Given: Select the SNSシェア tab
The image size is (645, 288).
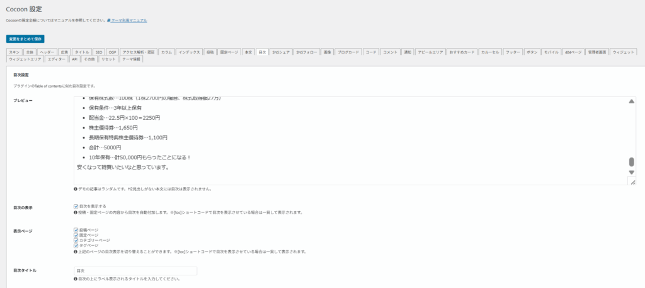Looking at the screenshot, I should (281, 52).
